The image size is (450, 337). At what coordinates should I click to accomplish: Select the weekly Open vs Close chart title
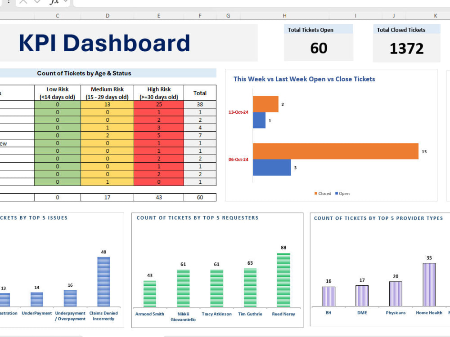(x=303, y=79)
